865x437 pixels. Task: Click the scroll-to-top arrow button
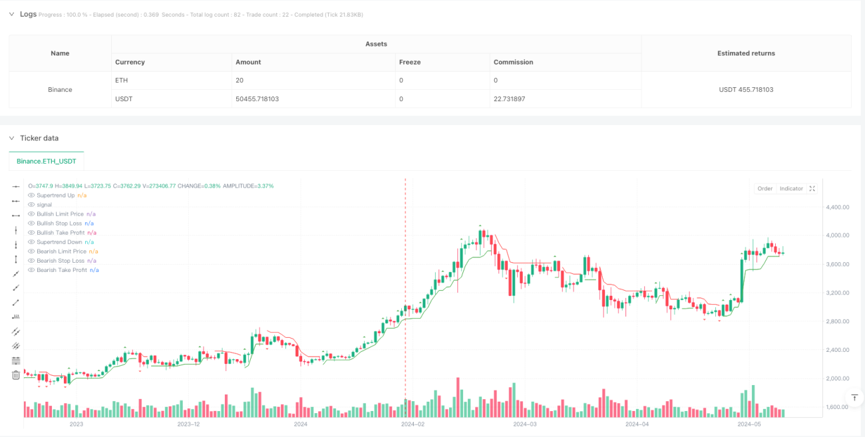854,397
